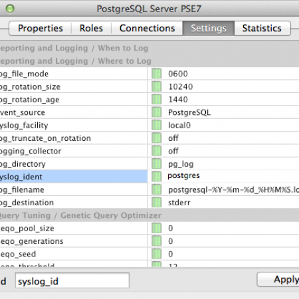Click the 0 value for geqo_pool_size
The width and height of the screenshot is (299, 299).
[170, 228]
